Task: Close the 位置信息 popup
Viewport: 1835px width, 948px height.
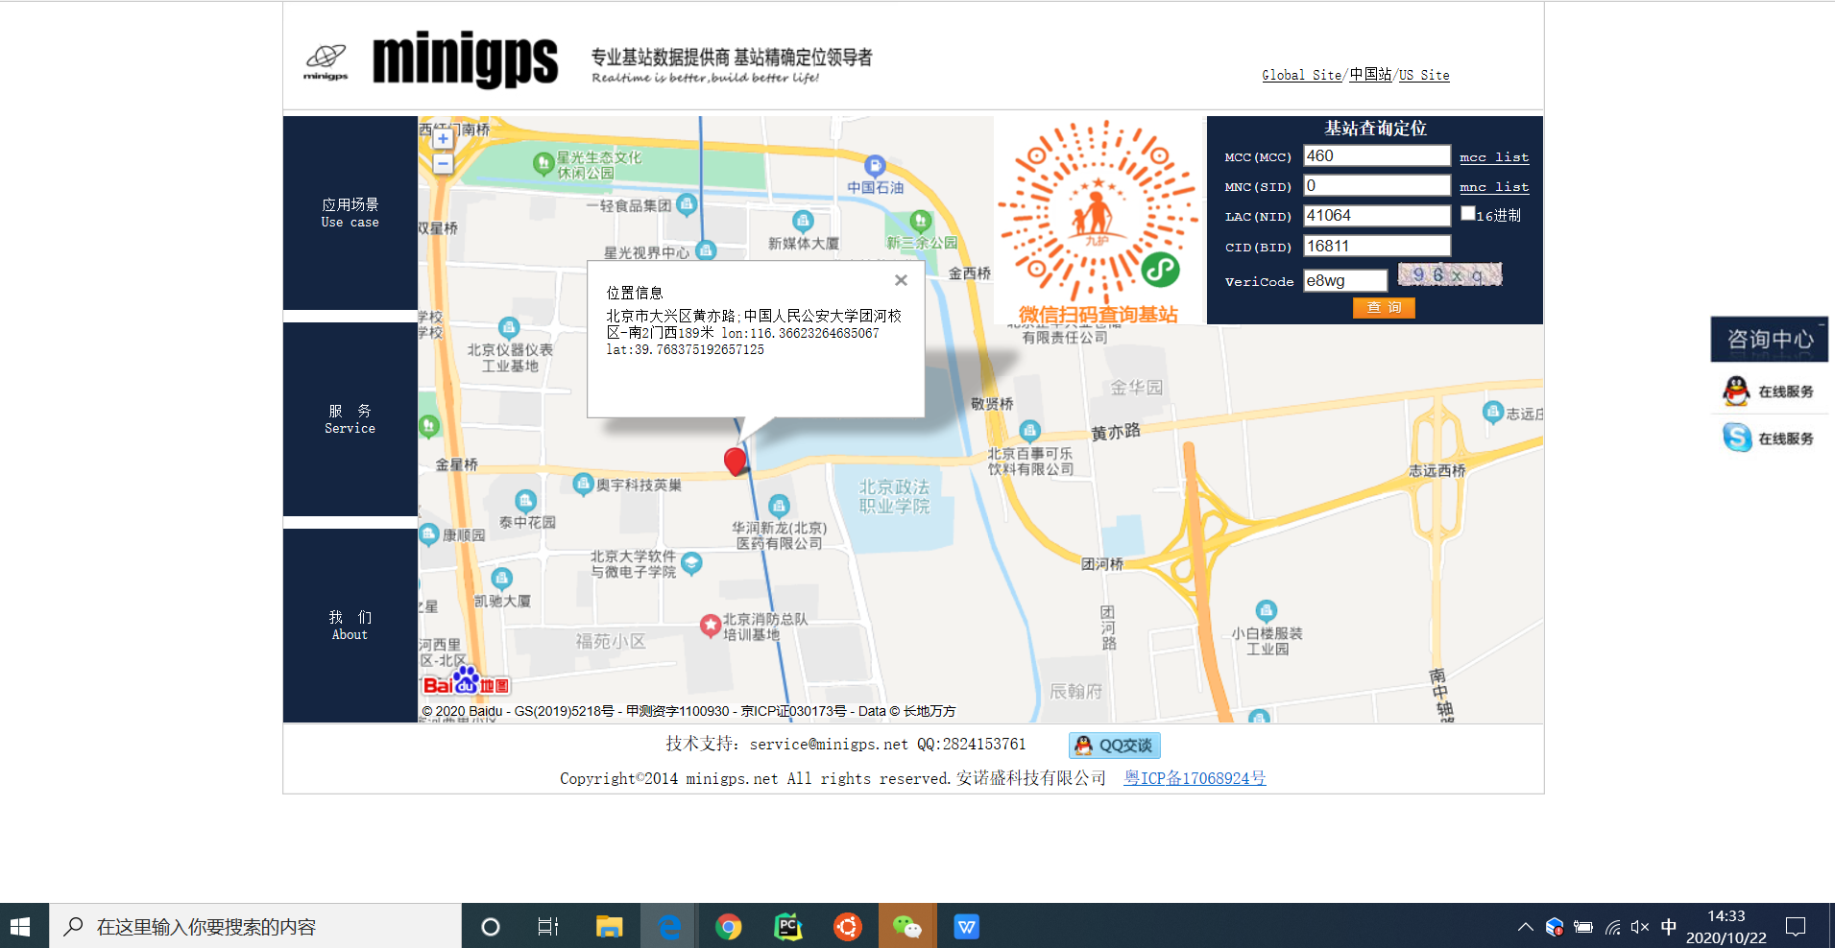Action: click(901, 280)
